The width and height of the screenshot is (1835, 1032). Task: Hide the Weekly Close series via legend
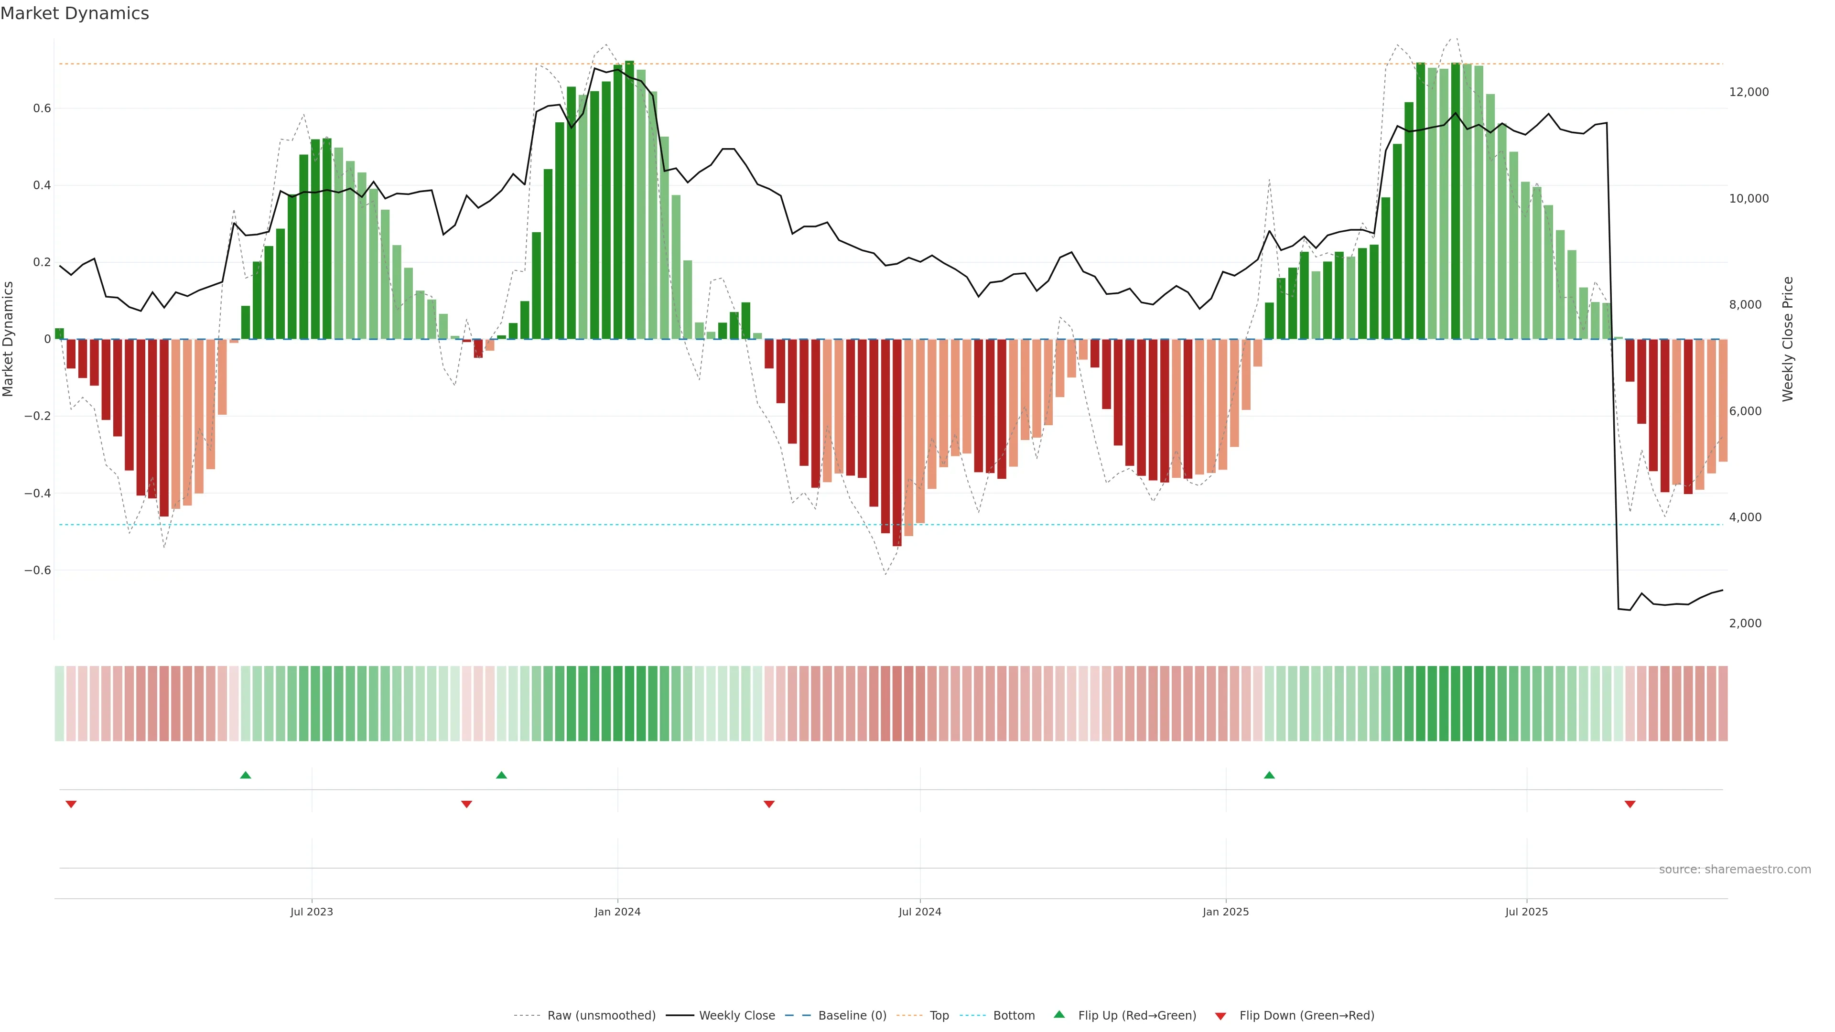coord(736,1016)
